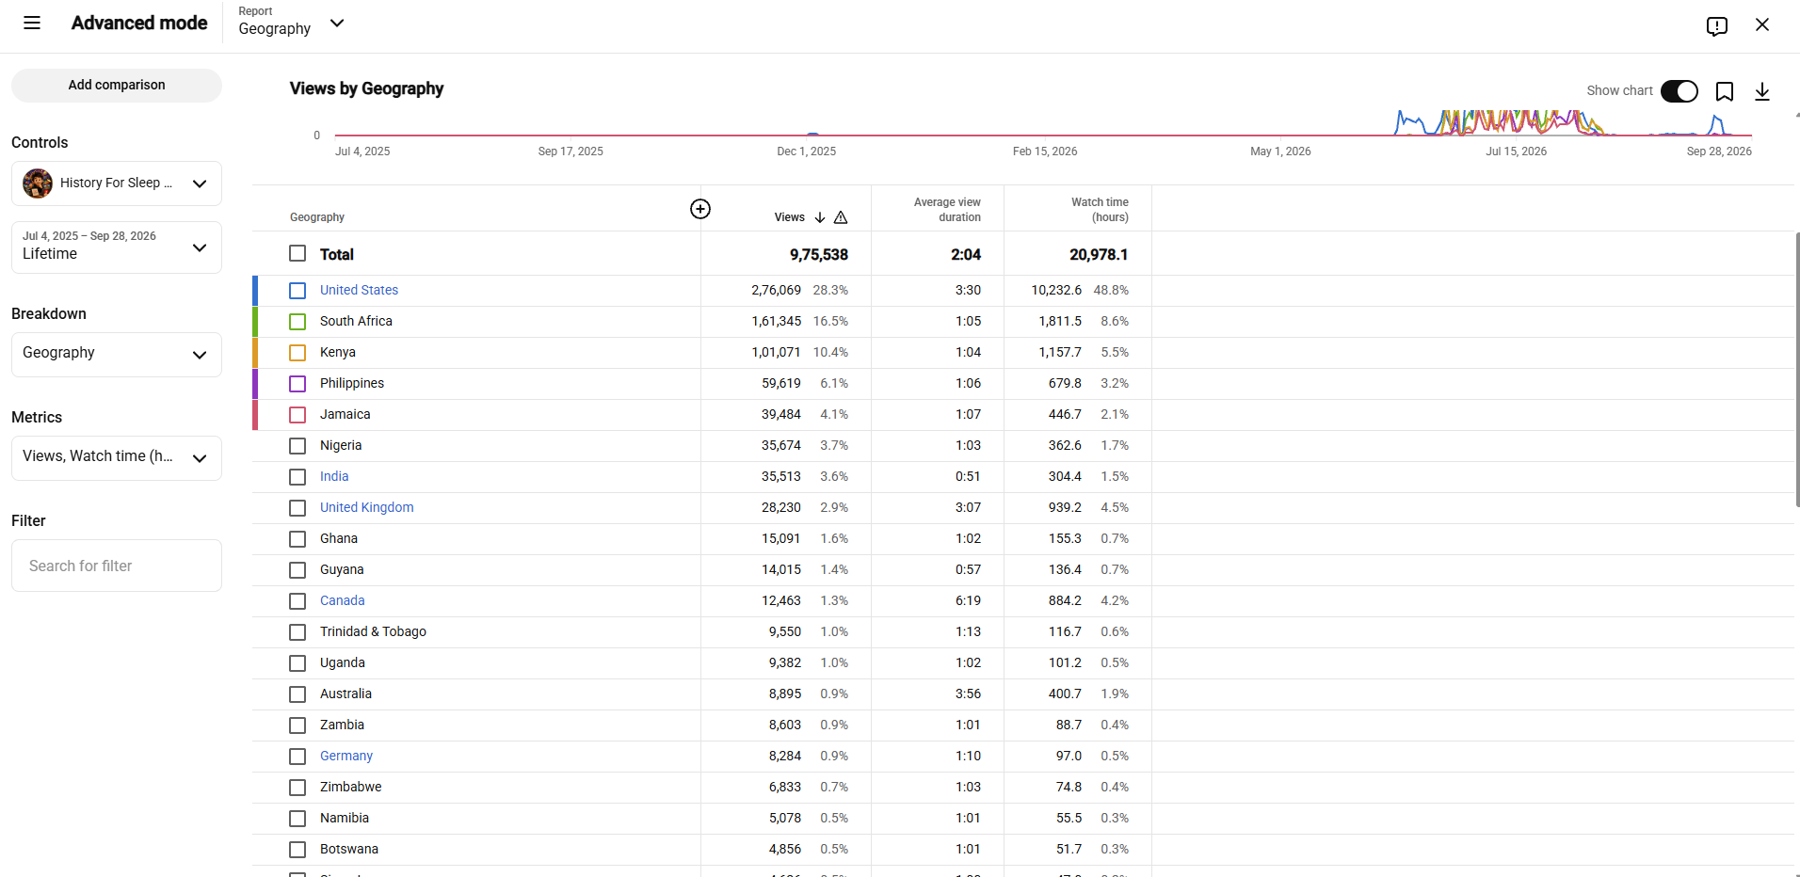Click the Views warning triangle icon
The image size is (1800, 877).
[x=841, y=217]
